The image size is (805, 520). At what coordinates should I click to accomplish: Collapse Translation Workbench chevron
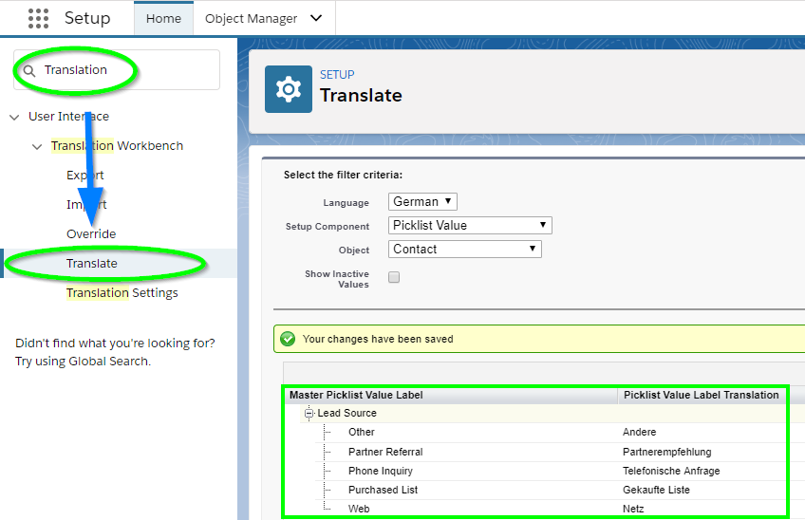click(x=37, y=147)
